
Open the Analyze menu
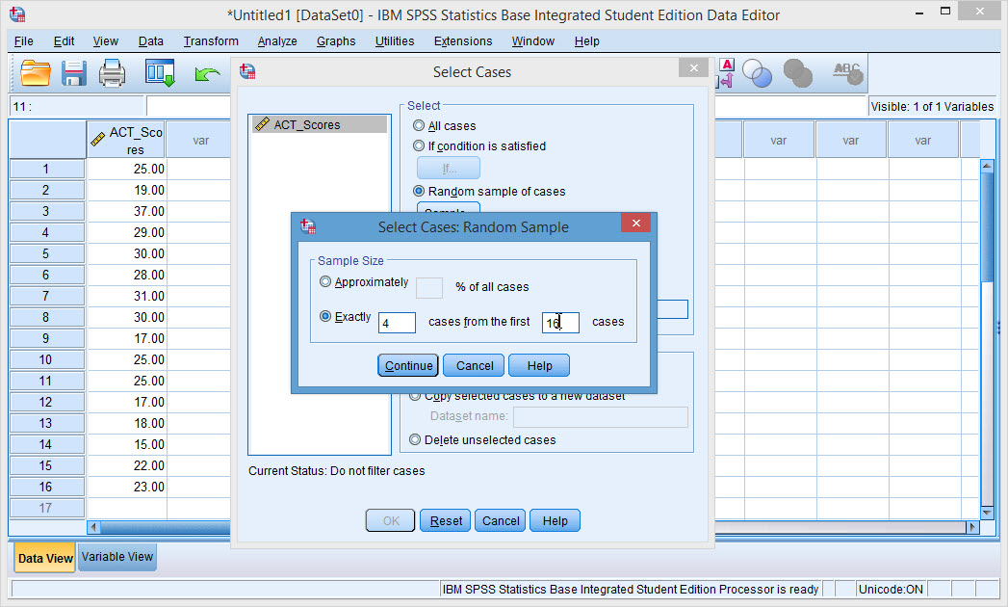[x=277, y=41]
